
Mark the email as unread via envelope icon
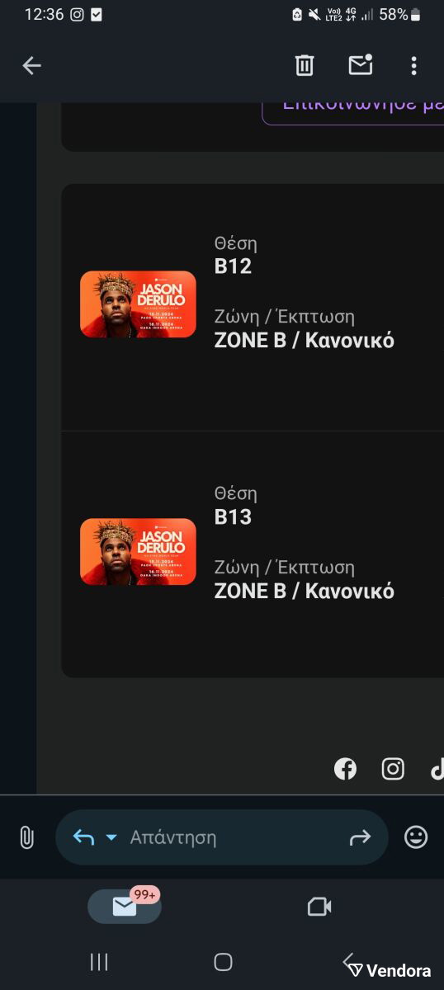click(361, 65)
